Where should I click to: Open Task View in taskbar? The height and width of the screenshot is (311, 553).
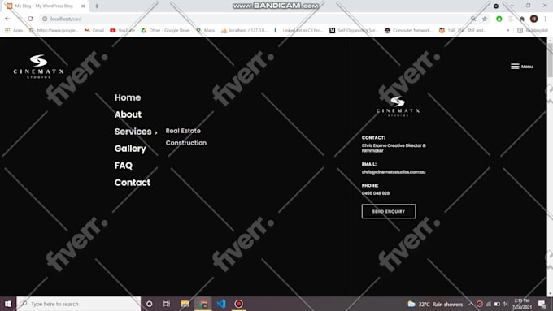click(x=167, y=304)
